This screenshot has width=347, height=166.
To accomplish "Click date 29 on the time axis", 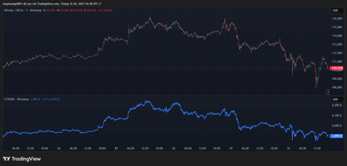I will (x=231, y=148).
